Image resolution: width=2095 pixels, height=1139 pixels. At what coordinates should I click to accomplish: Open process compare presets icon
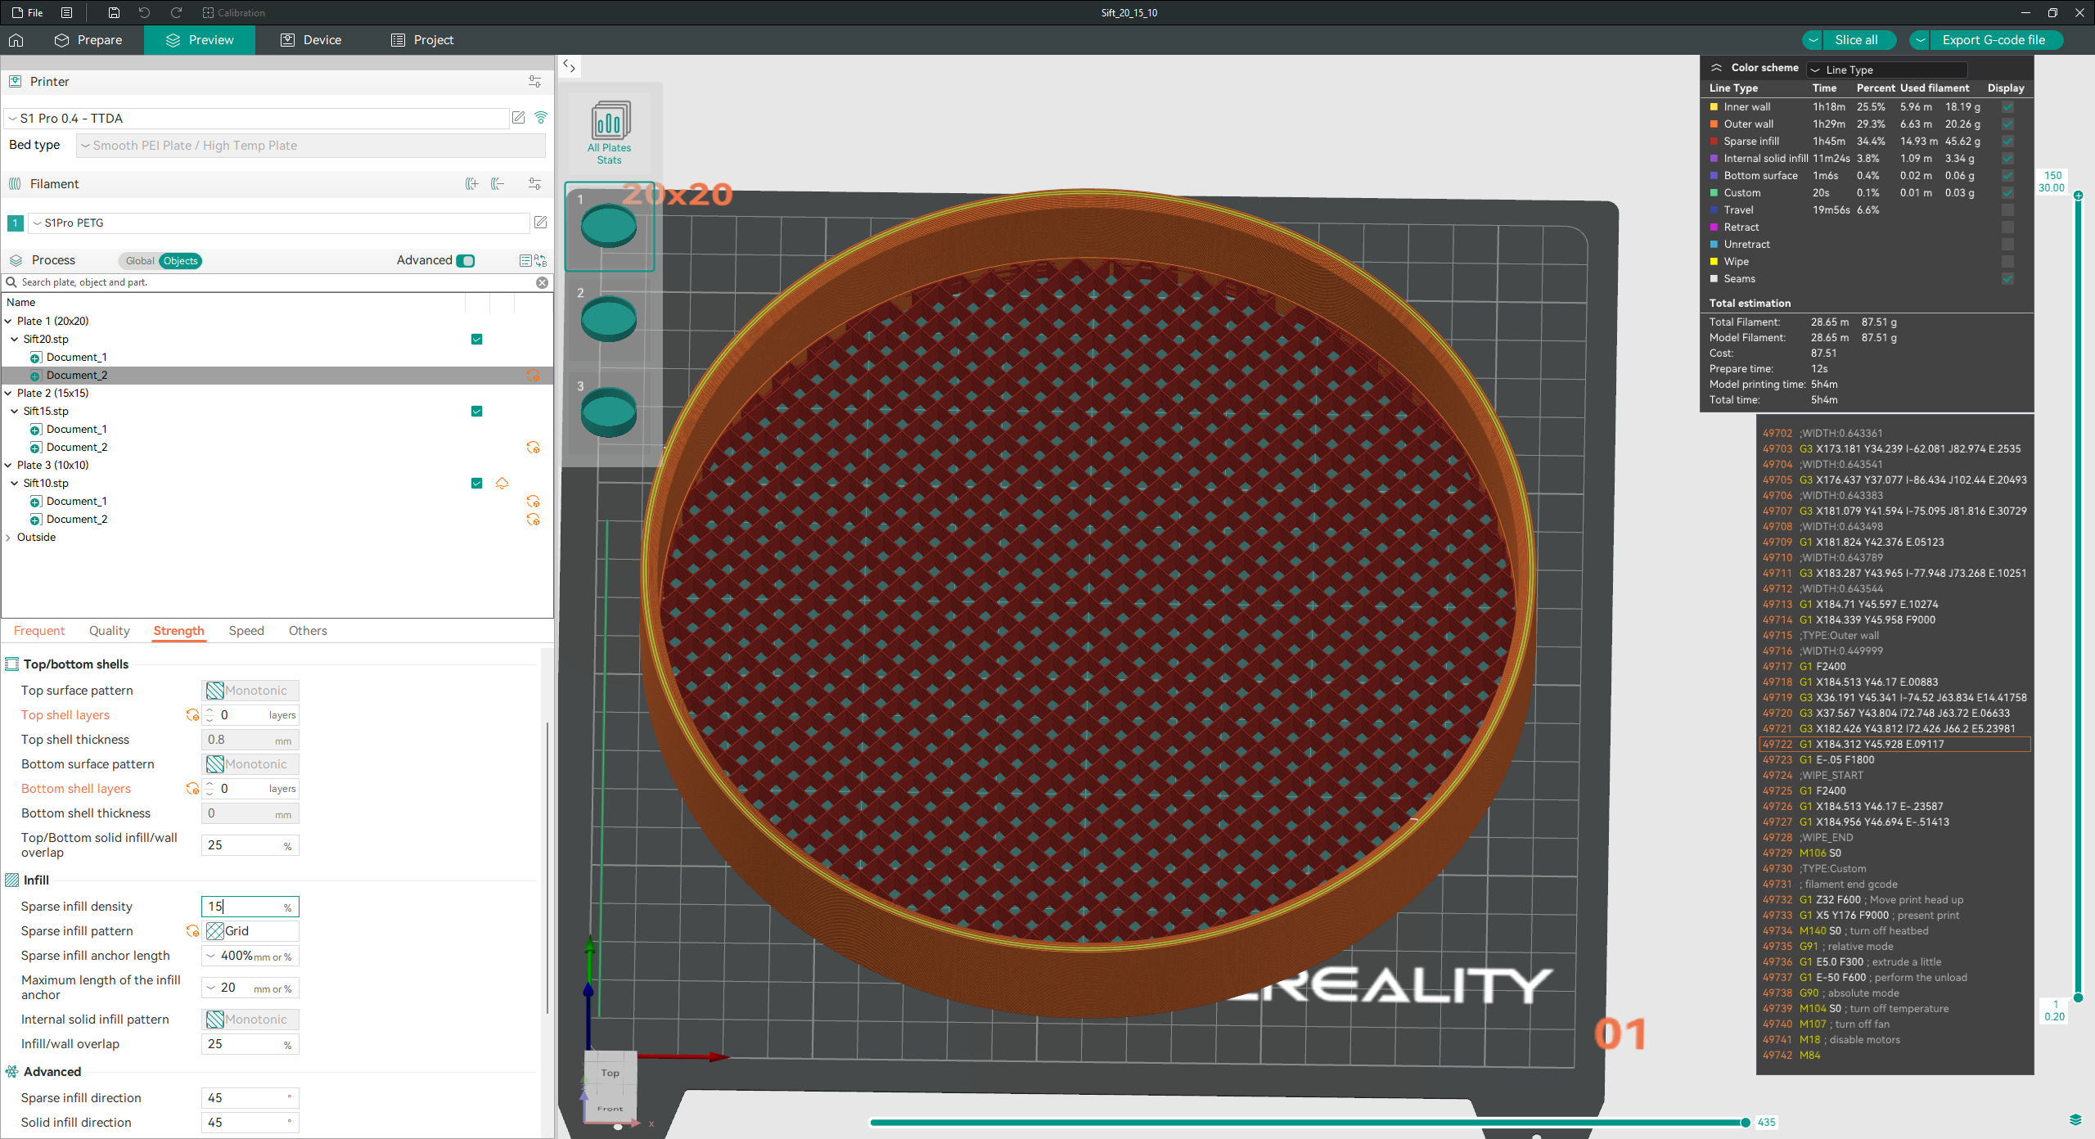pyautogui.click(x=541, y=260)
